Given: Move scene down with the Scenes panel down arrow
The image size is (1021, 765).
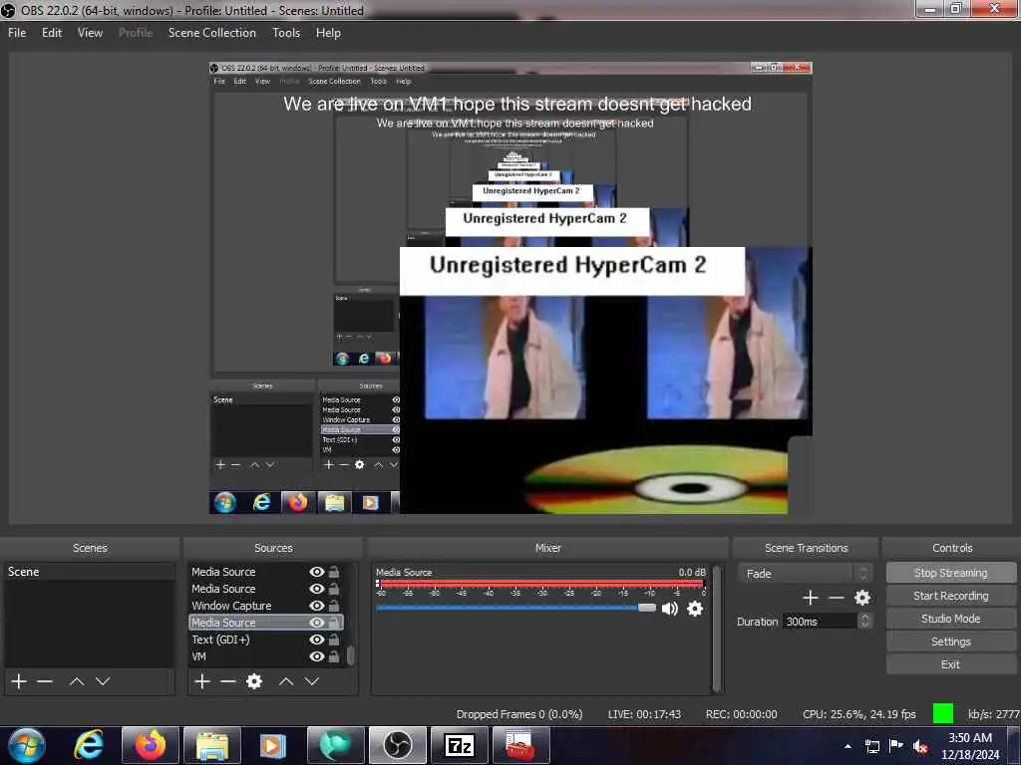Looking at the screenshot, I should point(103,681).
